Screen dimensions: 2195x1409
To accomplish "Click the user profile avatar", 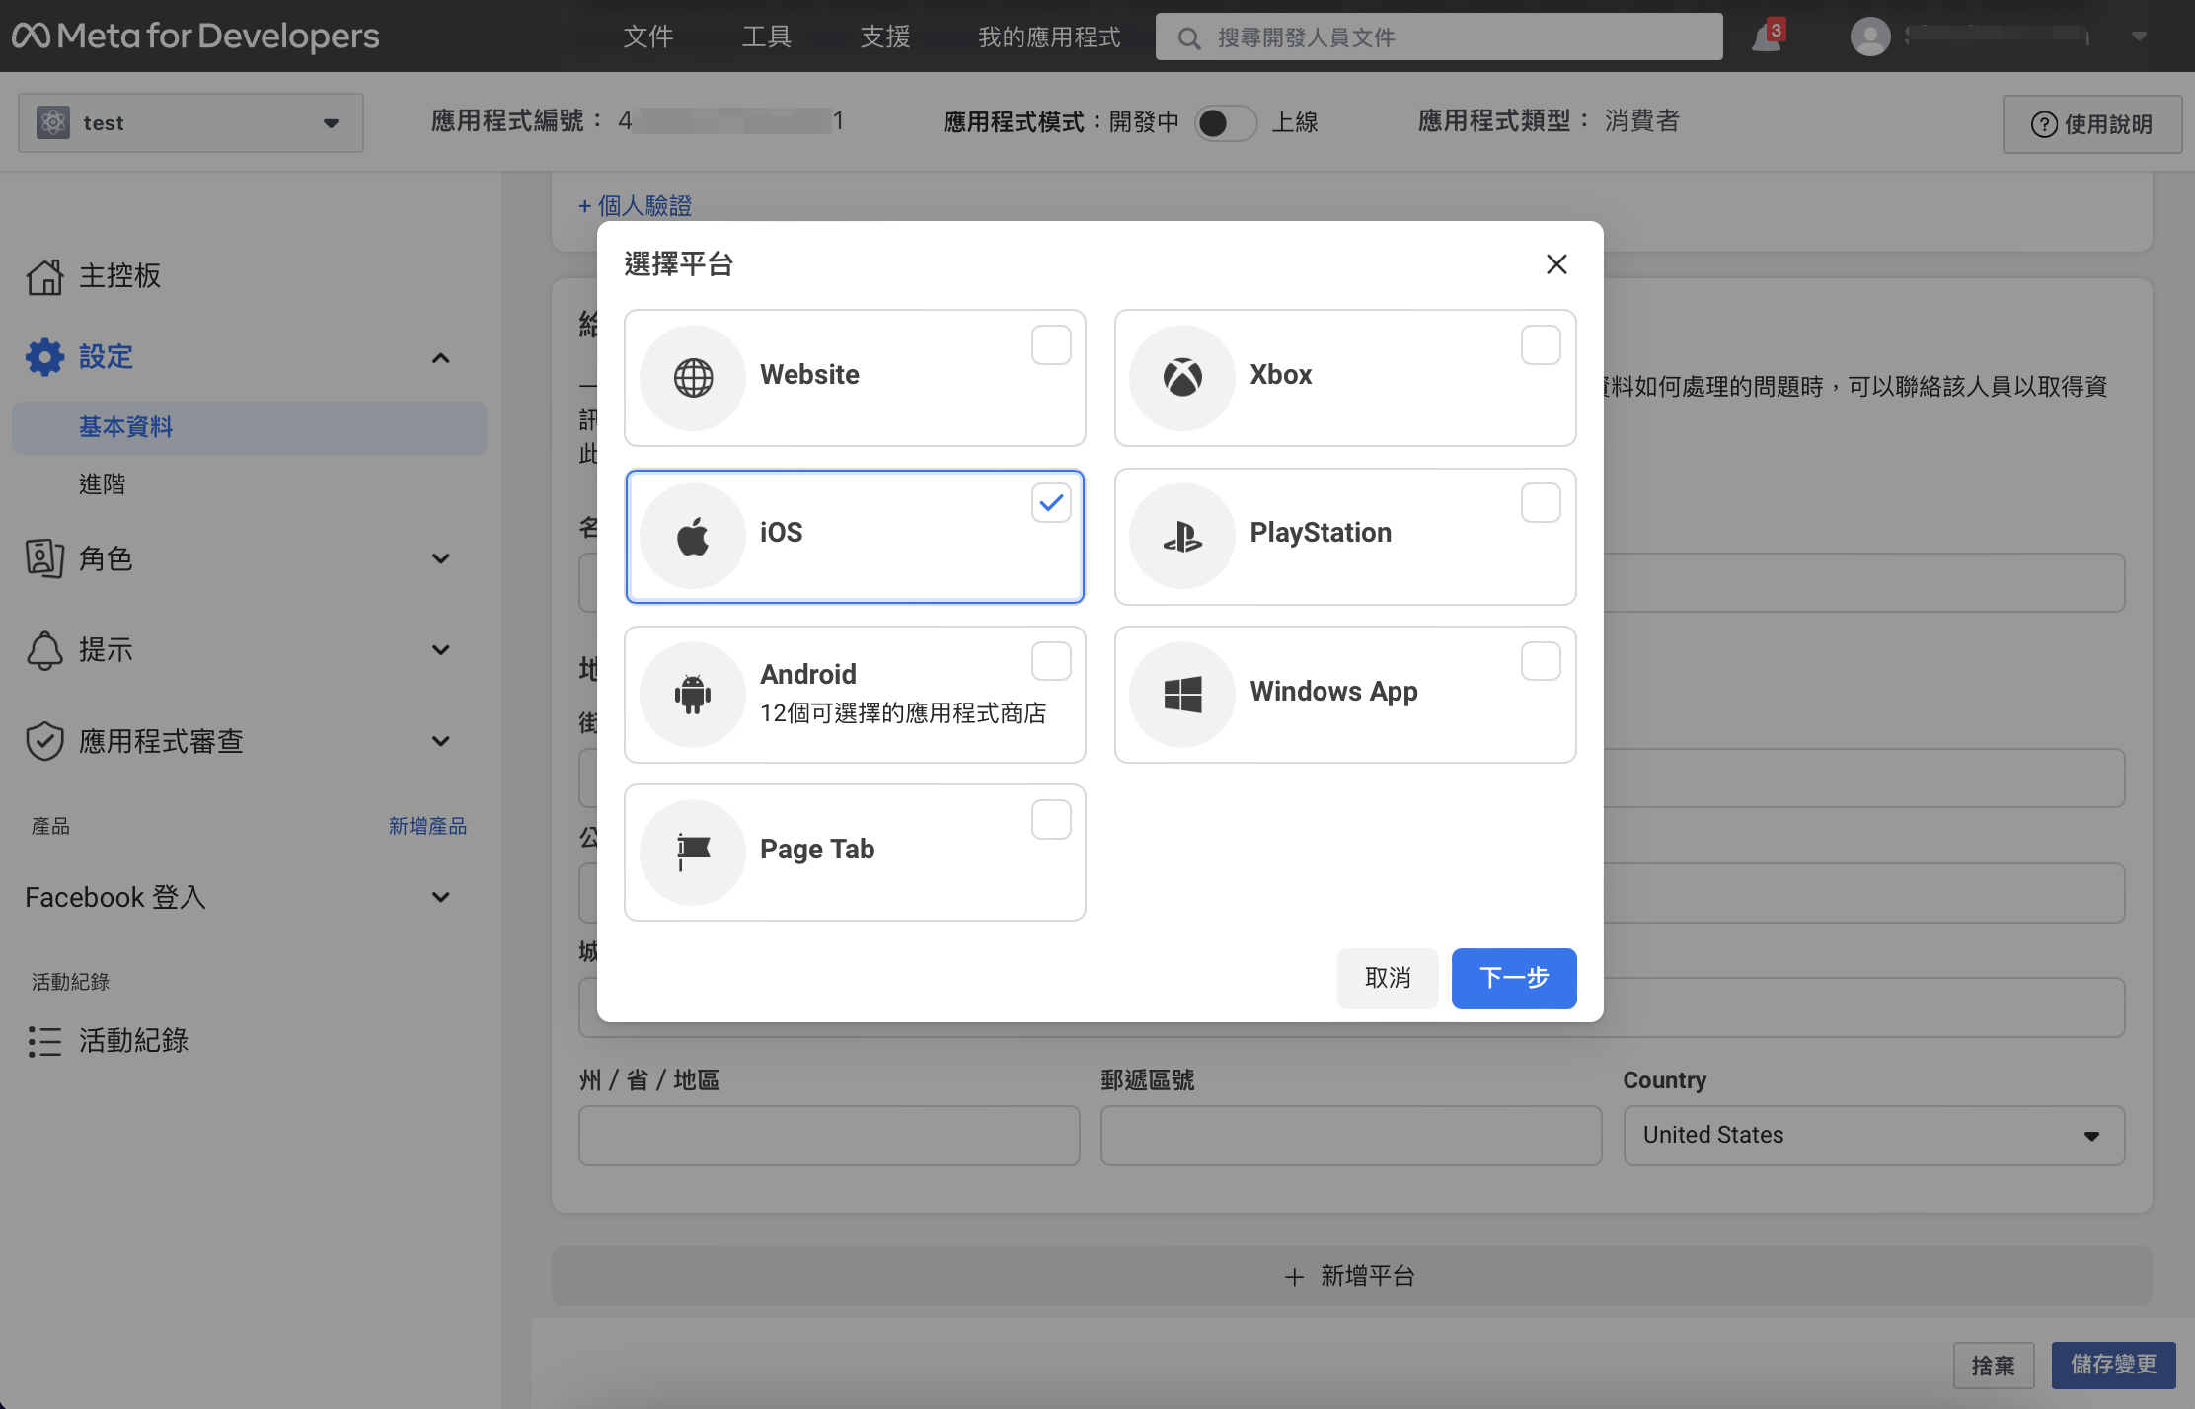I will [1870, 37].
